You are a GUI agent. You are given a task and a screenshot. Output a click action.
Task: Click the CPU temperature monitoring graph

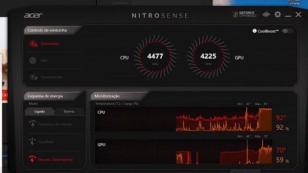tap(184, 119)
